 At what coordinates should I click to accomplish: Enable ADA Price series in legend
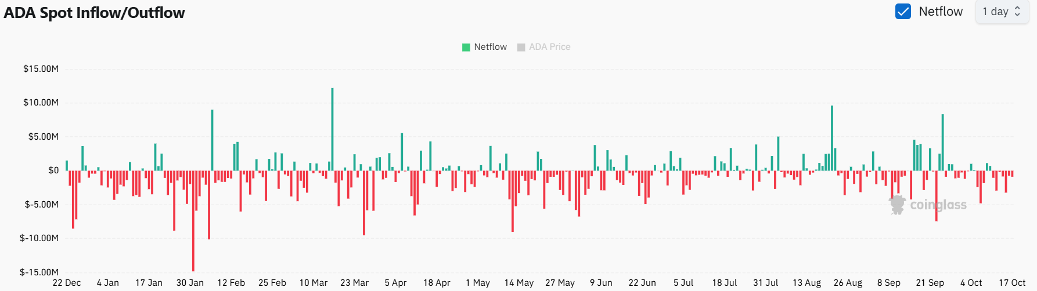tap(543, 47)
